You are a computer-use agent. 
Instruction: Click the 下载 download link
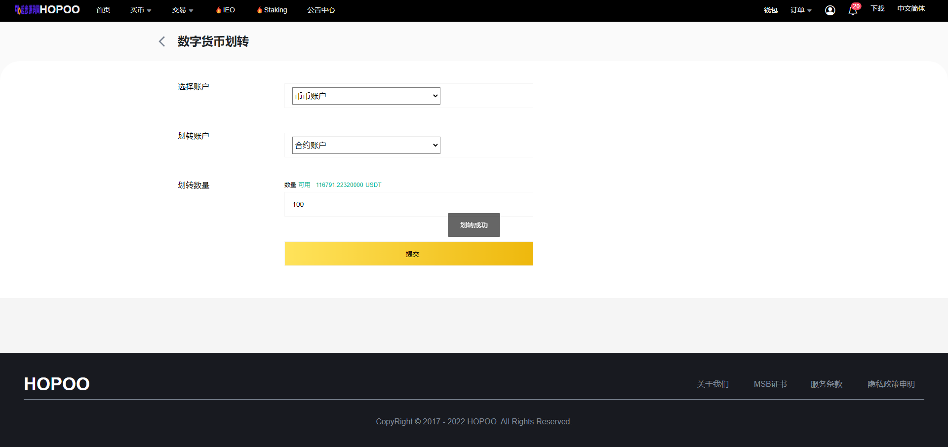pos(877,9)
